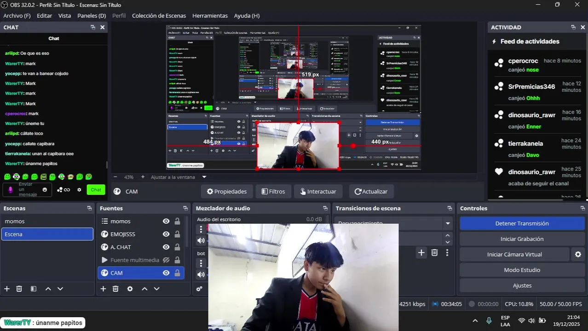Float the Fuentes dock panel
The image size is (588, 331).
[x=185, y=208]
